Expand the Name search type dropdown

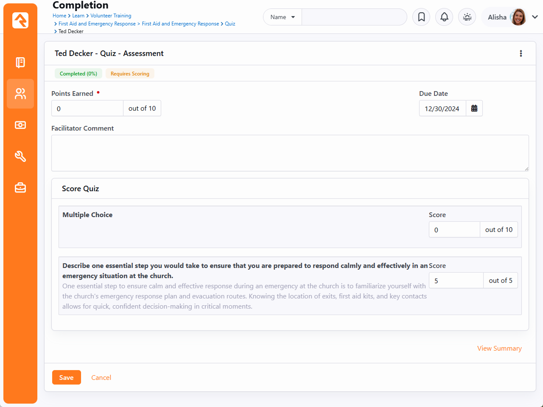[283, 17]
